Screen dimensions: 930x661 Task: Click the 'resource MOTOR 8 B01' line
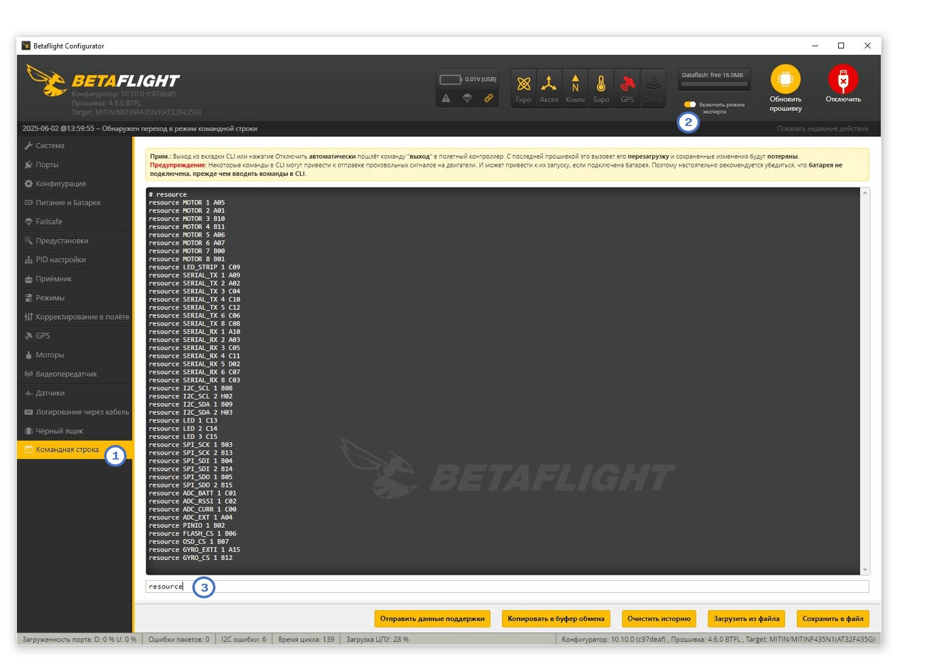[187, 259]
